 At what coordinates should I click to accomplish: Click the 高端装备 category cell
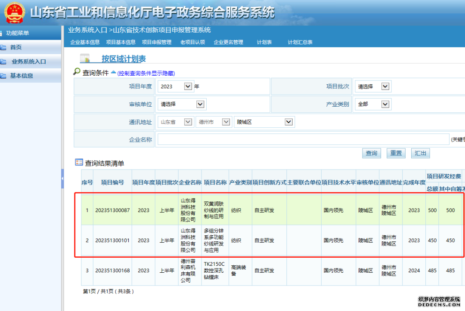click(x=239, y=271)
